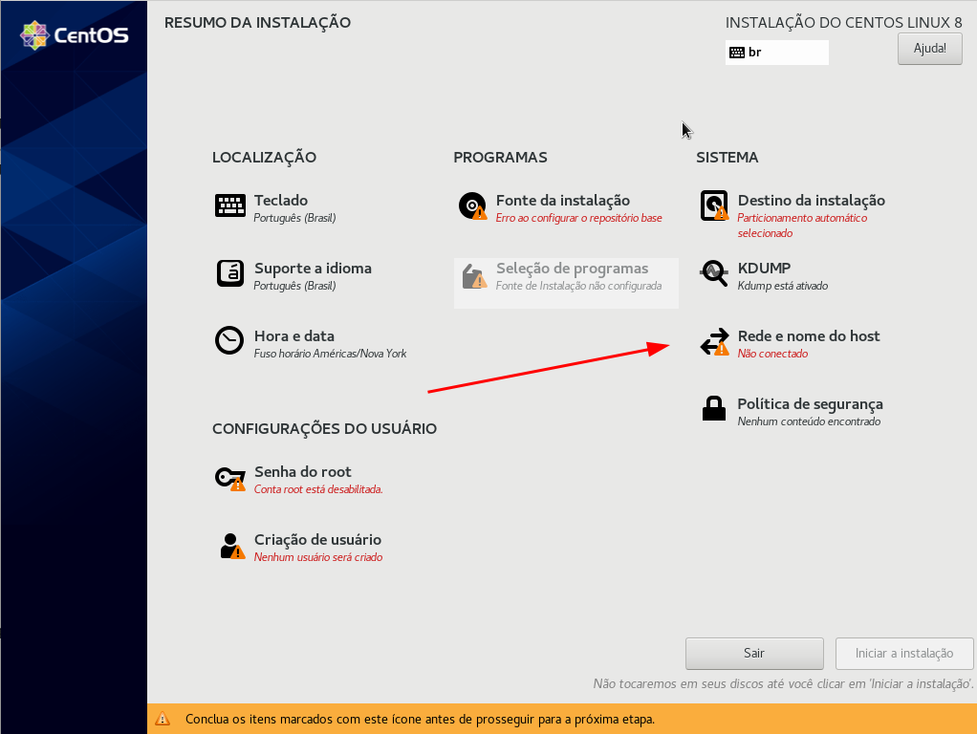This screenshot has height=734, width=977.
Task: Click the Fonte da instalação disc icon
Action: click(x=473, y=205)
